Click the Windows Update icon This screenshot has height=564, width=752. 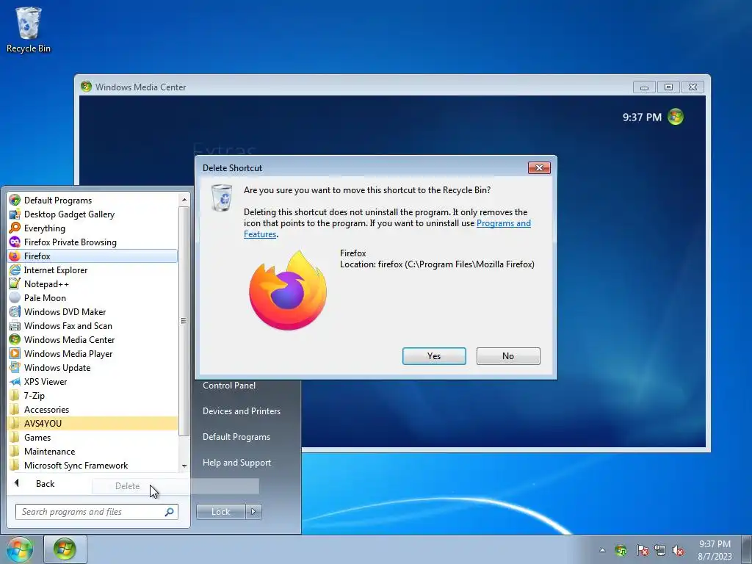[15, 367]
